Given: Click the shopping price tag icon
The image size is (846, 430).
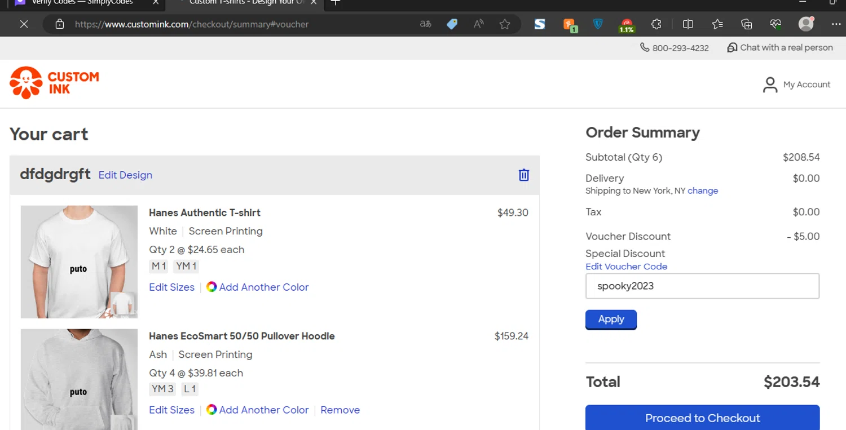Looking at the screenshot, I should coord(452,24).
